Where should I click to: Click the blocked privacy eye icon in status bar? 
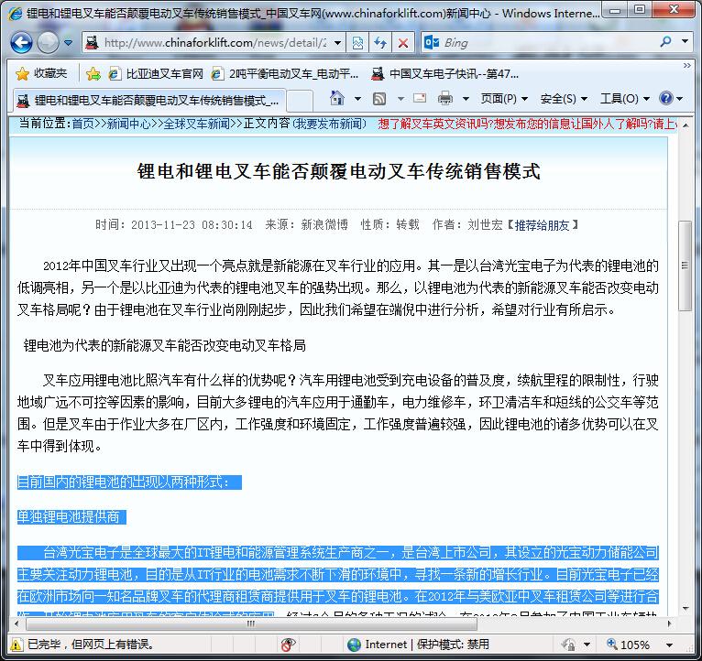click(x=289, y=645)
